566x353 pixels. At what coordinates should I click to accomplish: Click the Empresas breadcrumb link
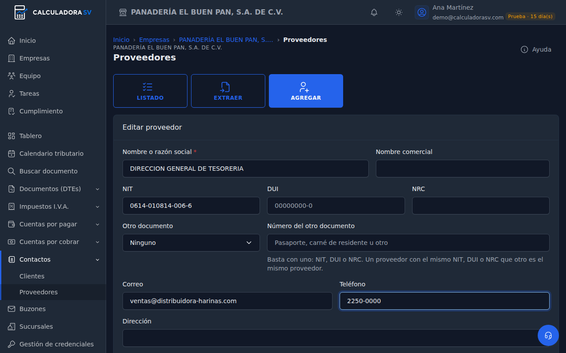point(154,40)
